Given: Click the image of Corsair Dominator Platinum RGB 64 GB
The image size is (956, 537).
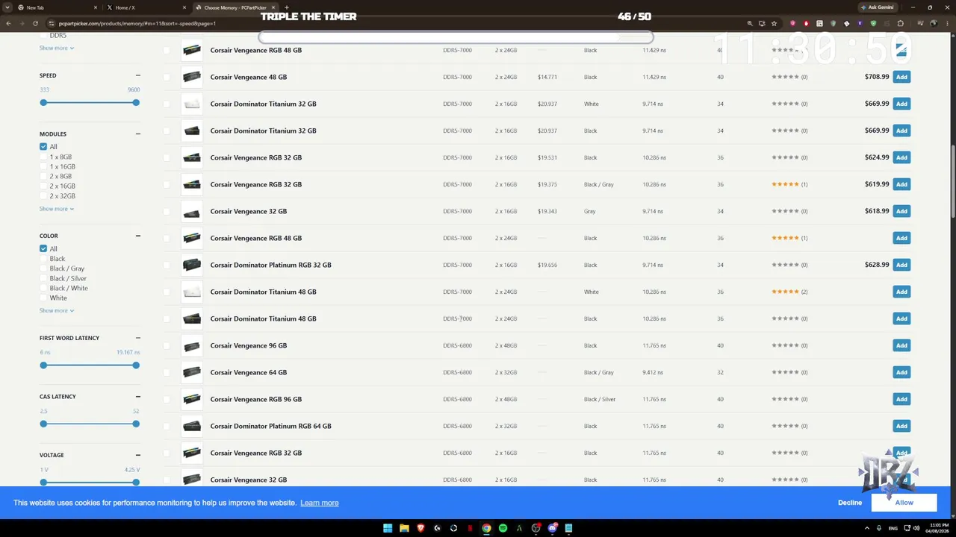Looking at the screenshot, I should click(192, 426).
